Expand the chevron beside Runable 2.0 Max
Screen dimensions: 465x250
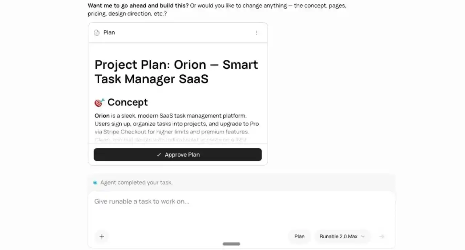coord(363,236)
